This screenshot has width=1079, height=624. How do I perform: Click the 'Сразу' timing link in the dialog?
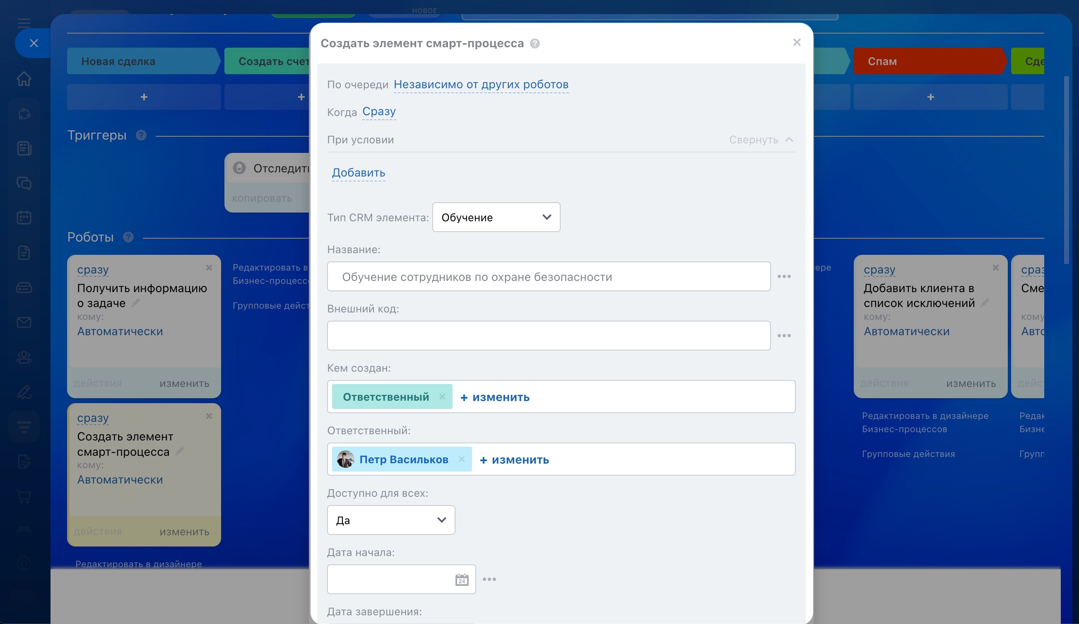(379, 111)
